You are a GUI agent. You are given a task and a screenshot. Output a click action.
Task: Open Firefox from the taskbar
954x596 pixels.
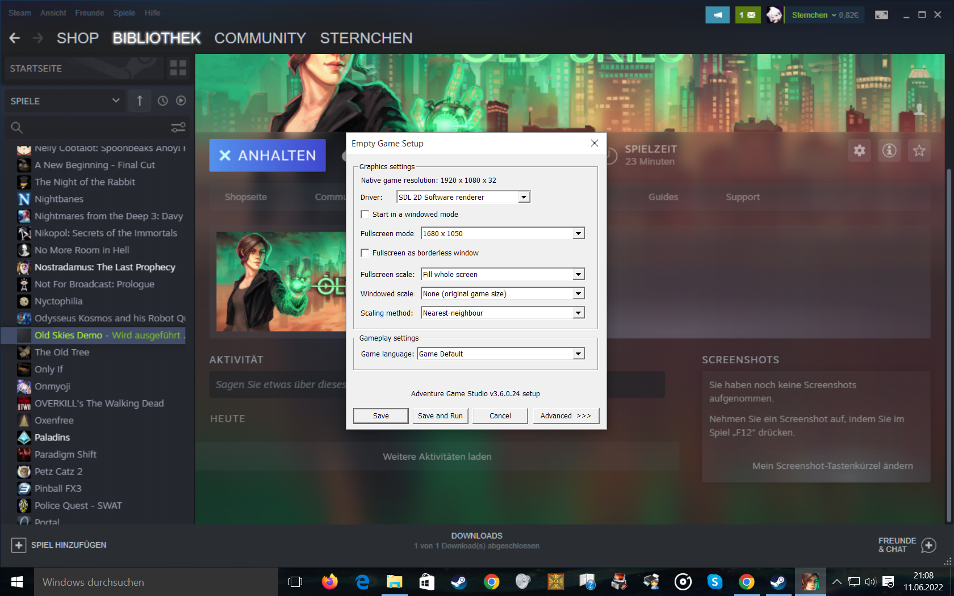point(330,582)
